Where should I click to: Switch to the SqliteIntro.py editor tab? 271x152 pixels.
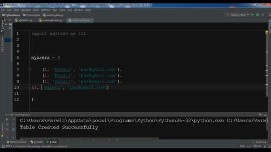(x=24, y=20)
